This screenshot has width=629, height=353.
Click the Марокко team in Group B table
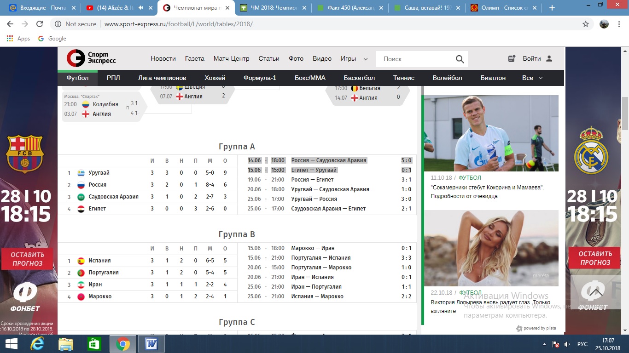[100, 296]
